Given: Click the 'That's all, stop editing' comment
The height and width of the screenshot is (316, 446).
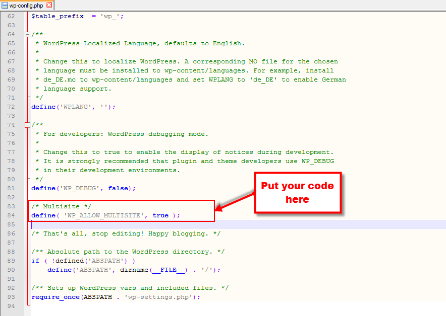Looking at the screenshot, I should (x=126, y=233).
